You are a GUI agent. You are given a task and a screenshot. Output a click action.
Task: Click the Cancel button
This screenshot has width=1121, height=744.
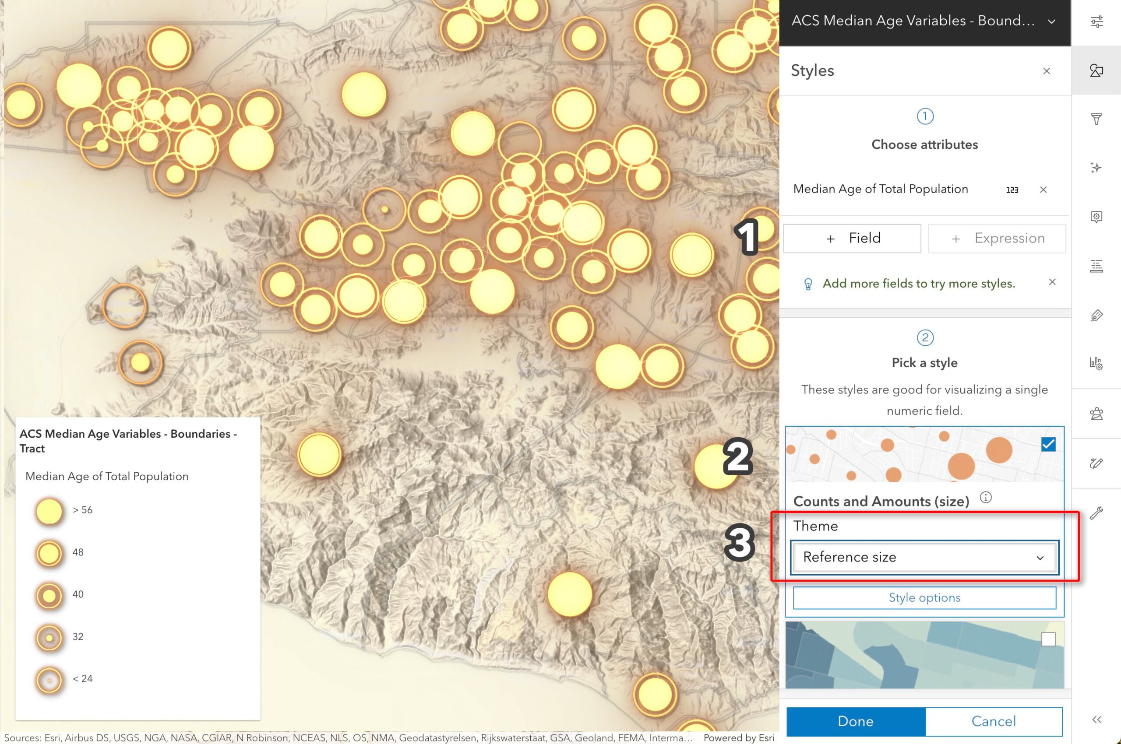993,721
